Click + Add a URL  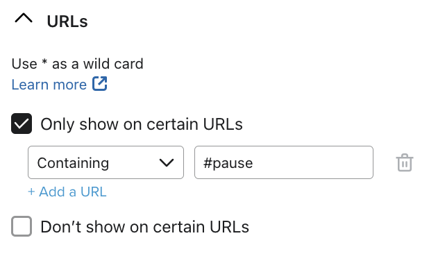click(x=67, y=192)
